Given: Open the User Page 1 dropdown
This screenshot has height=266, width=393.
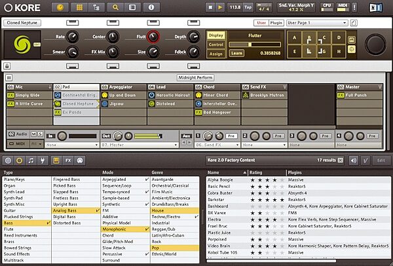Looking at the screenshot, I should coord(317,23).
